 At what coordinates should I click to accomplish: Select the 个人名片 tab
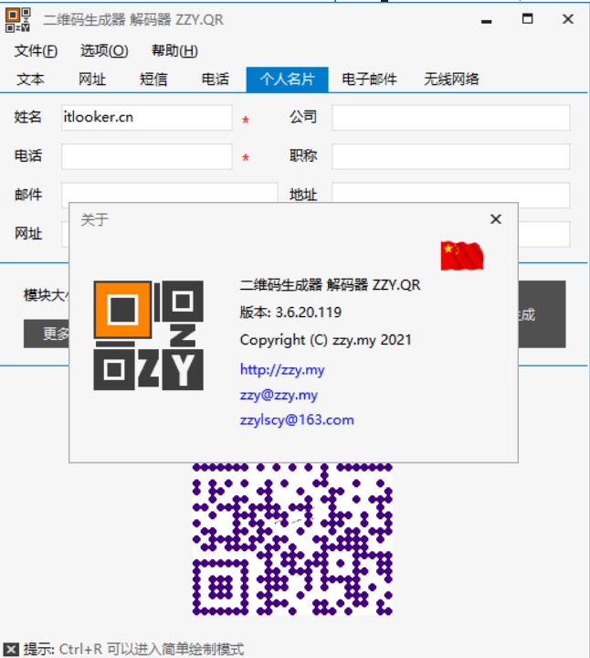point(288,79)
